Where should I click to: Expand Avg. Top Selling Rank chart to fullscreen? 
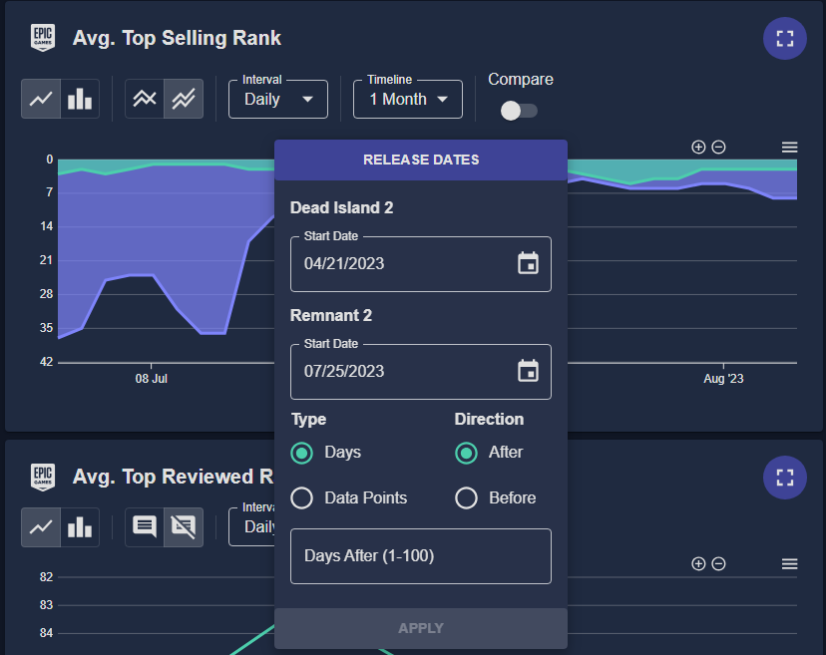tap(784, 39)
